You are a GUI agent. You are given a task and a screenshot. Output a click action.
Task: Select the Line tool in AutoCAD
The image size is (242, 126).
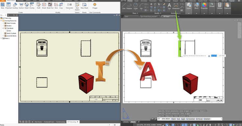click(124, 6)
